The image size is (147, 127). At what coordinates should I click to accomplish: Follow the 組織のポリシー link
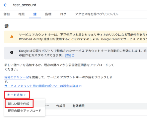point(15,77)
